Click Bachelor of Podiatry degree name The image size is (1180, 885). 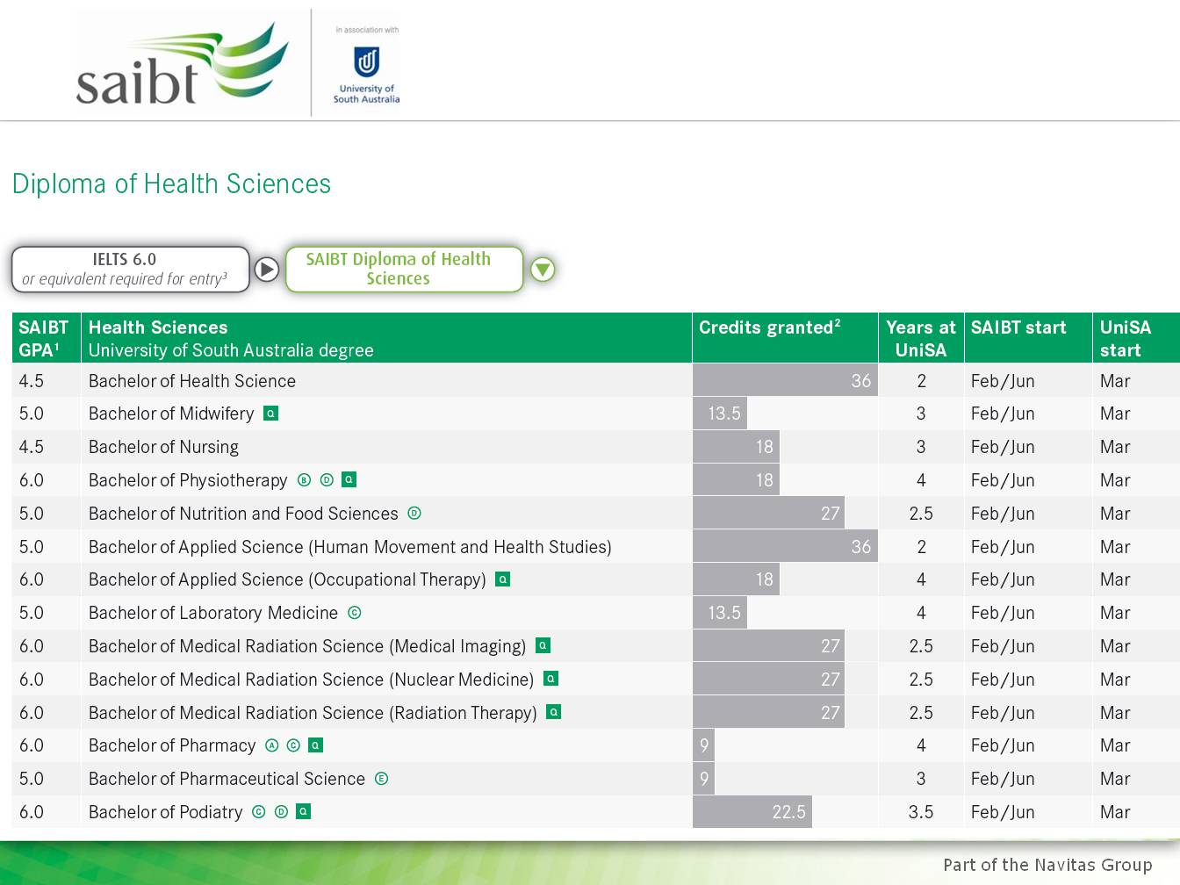(x=166, y=812)
